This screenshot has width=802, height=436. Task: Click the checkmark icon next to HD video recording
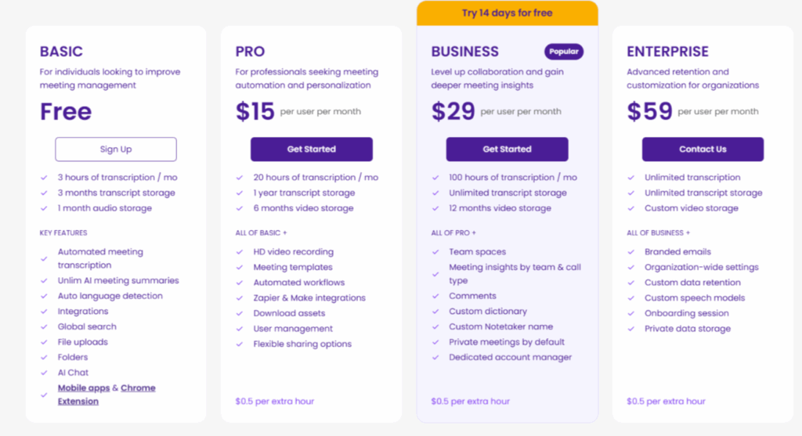click(x=240, y=252)
